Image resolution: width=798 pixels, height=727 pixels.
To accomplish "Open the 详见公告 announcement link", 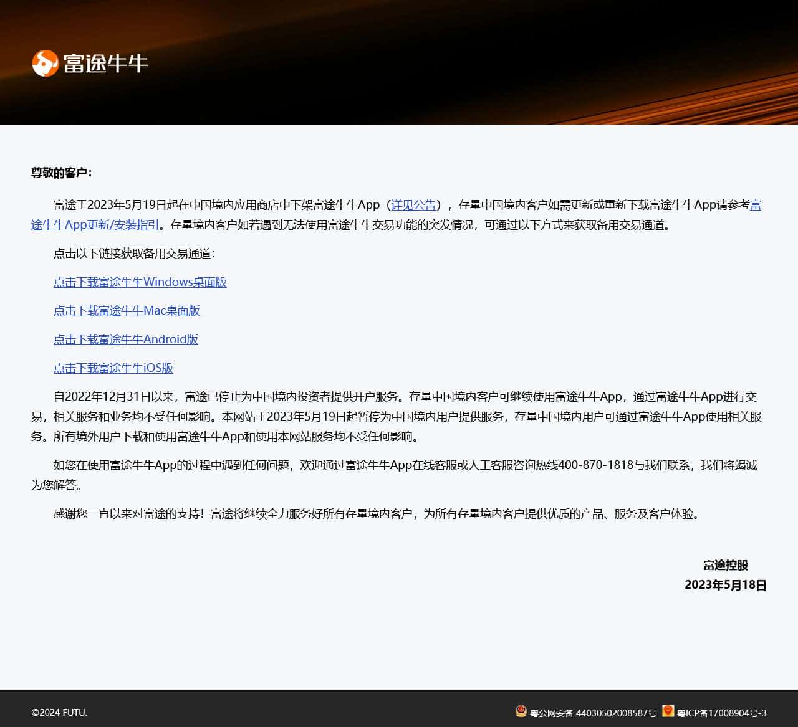I will pos(413,205).
